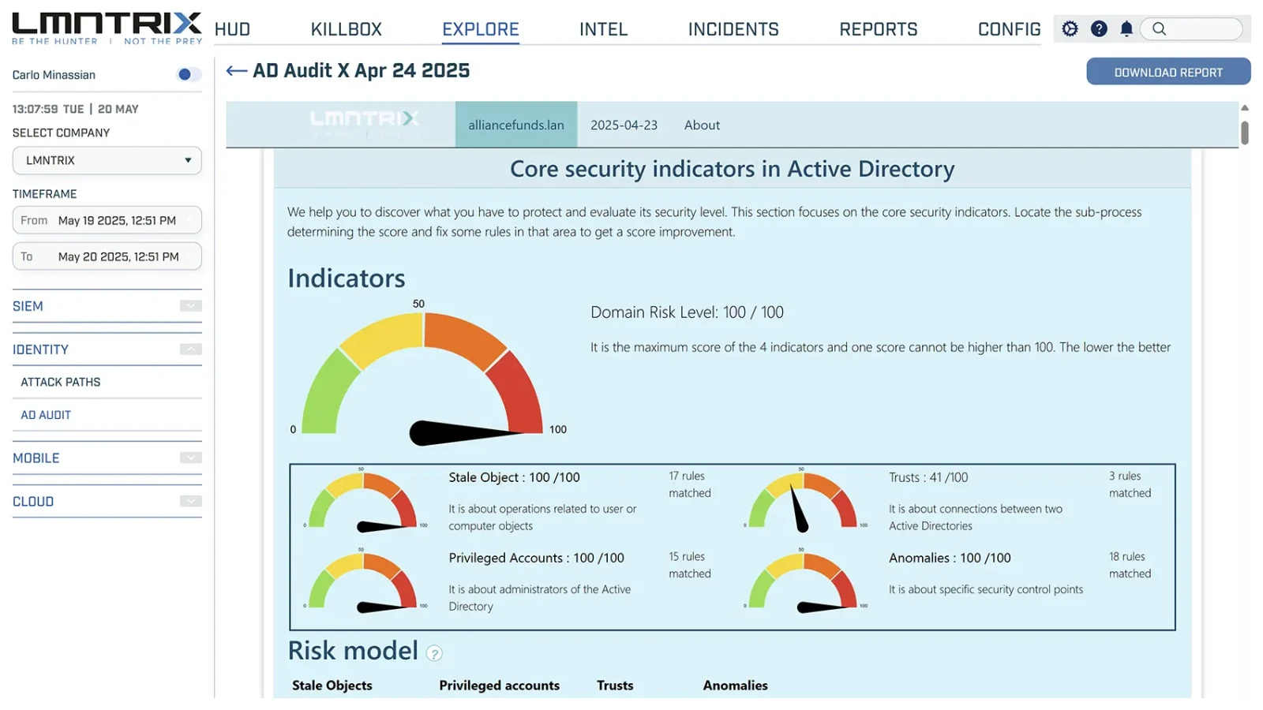The image size is (1263, 710).
Task: Click the From date field
Action: pos(107,220)
